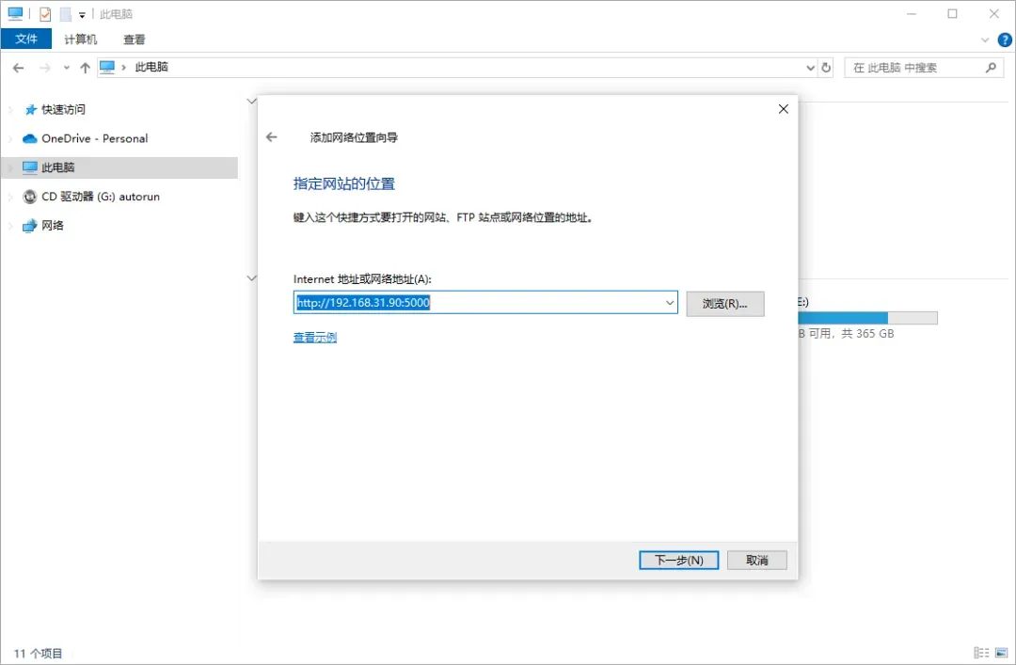Open the address bar history dropdown
The width and height of the screenshot is (1016, 665).
point(810,68)
